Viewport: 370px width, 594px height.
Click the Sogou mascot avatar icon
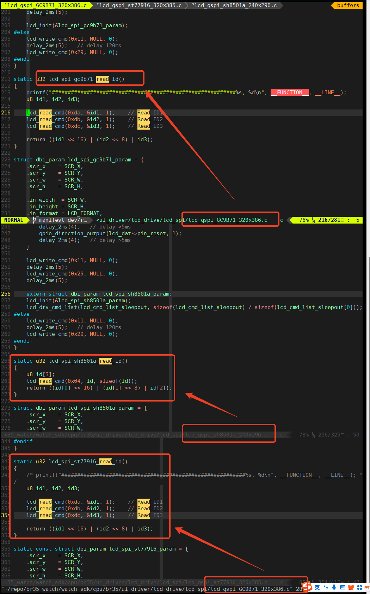pyautogui.click(x=367, y=587)
